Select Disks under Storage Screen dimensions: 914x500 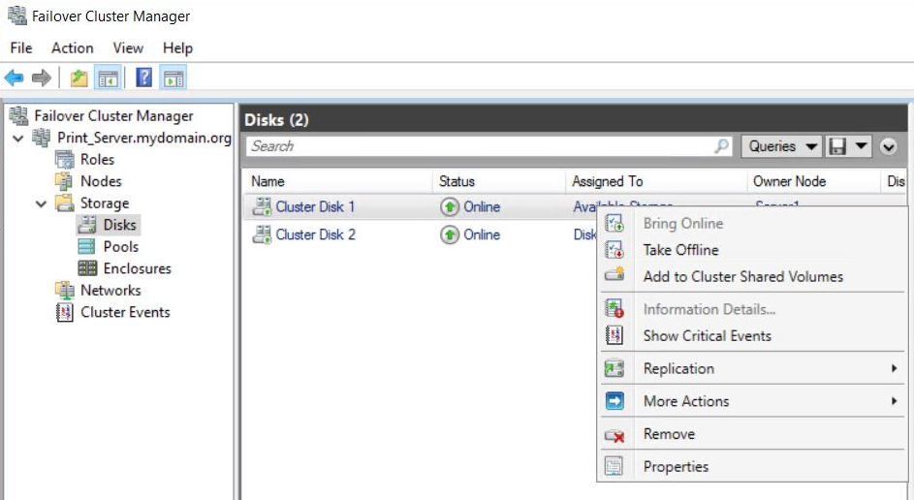tap(119, 225)
